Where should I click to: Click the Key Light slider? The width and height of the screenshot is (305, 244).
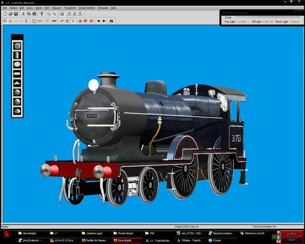pyautogui.click(x=242, y=22)
